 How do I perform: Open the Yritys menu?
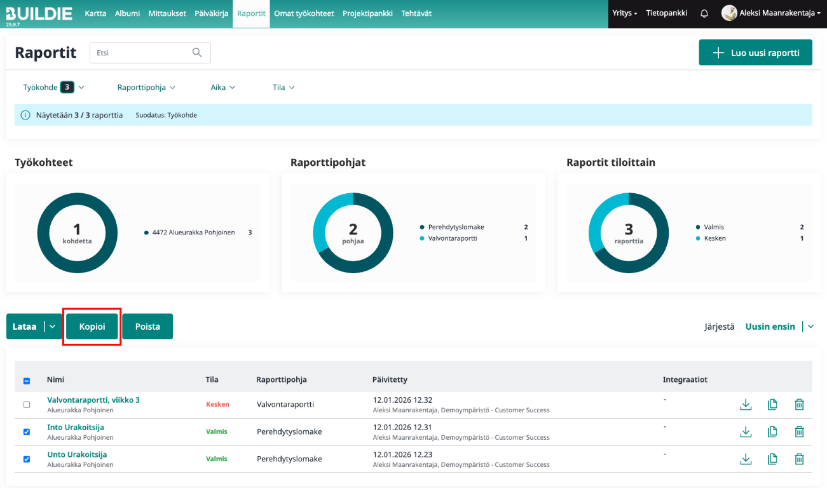pos(624,13)
